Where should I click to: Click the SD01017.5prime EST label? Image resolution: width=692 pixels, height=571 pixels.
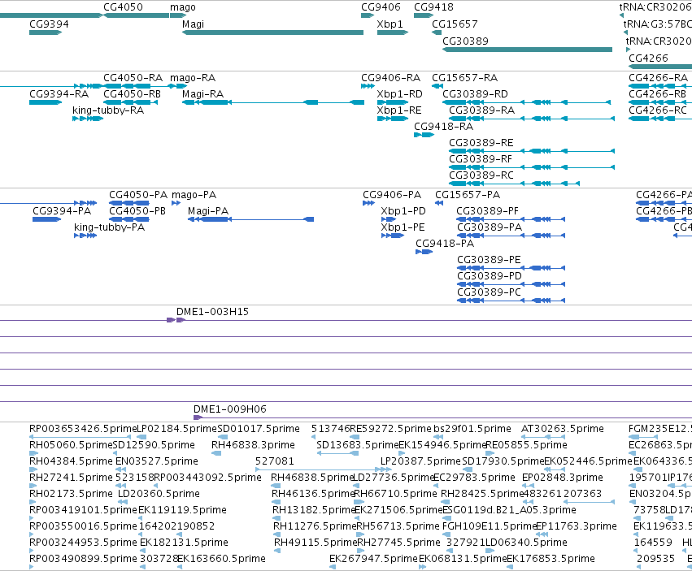[x=259, y=429]
